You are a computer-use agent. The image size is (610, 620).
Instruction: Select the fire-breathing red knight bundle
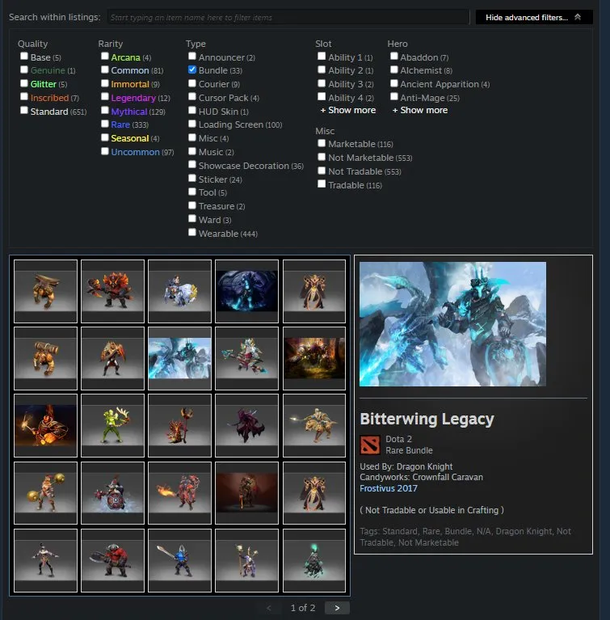click(180, 493)
